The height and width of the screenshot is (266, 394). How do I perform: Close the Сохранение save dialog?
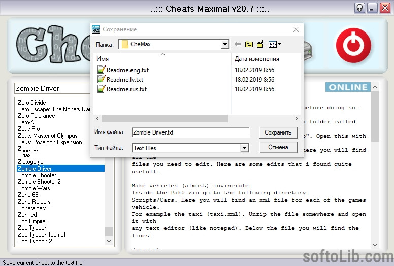[x=295, y=29]
